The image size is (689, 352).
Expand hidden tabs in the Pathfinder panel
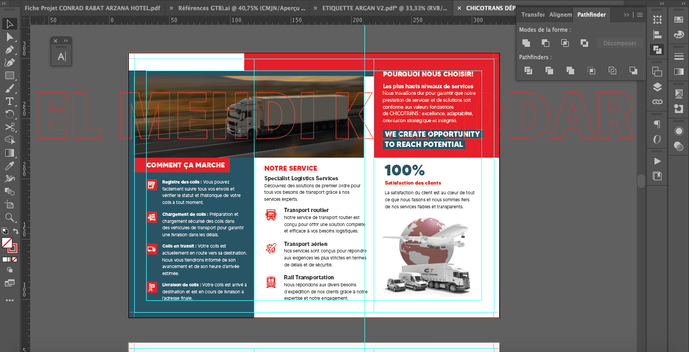[x=626, y=15]
